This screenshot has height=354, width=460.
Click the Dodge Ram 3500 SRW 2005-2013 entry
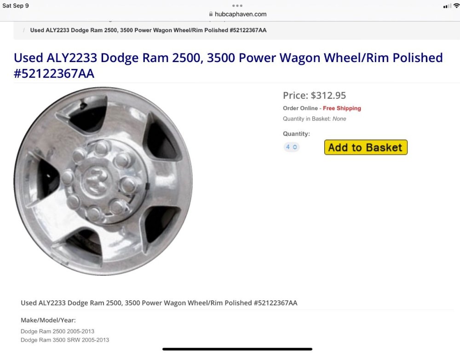65,340
